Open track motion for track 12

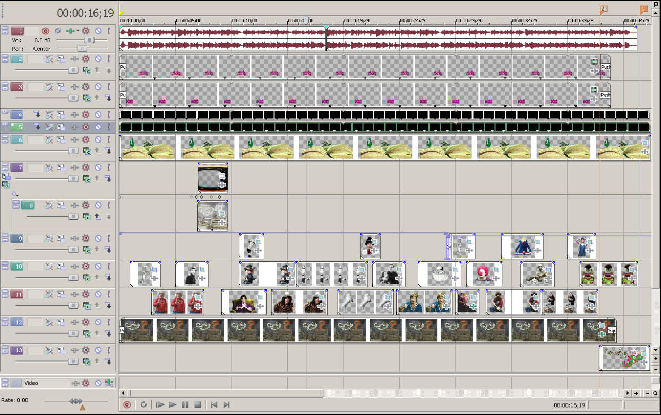coord(61,322)
